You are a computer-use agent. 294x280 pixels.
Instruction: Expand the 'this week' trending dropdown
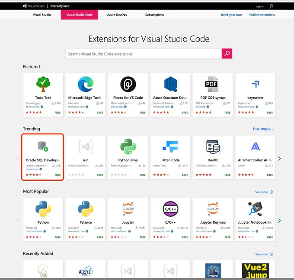point(263,129)
